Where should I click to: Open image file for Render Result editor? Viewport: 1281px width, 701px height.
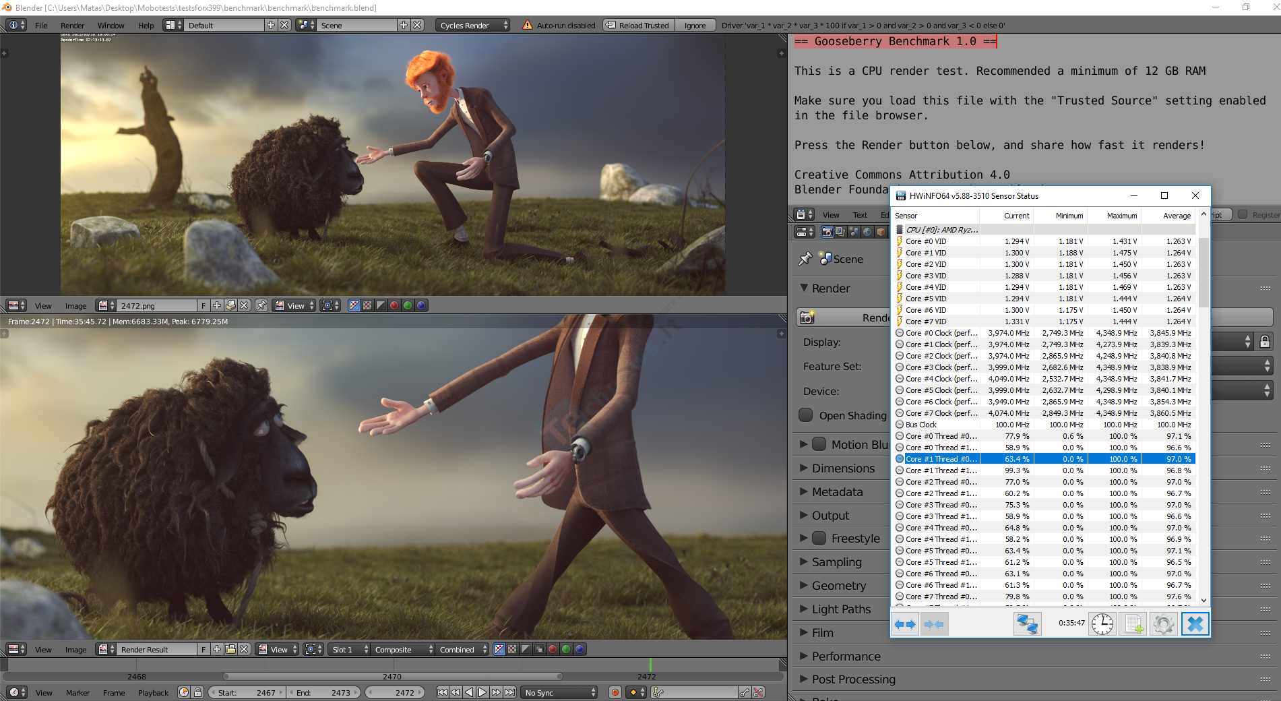point(230,649)
